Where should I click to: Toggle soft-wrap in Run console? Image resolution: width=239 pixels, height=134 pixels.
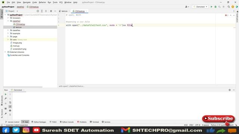pyautogui.click(x=10, y=103)
